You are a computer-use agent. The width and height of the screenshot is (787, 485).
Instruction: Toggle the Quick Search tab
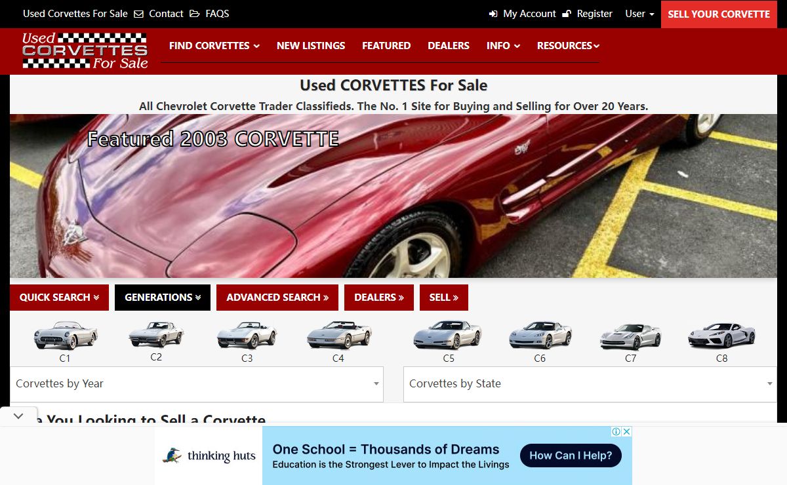point(59,298)
